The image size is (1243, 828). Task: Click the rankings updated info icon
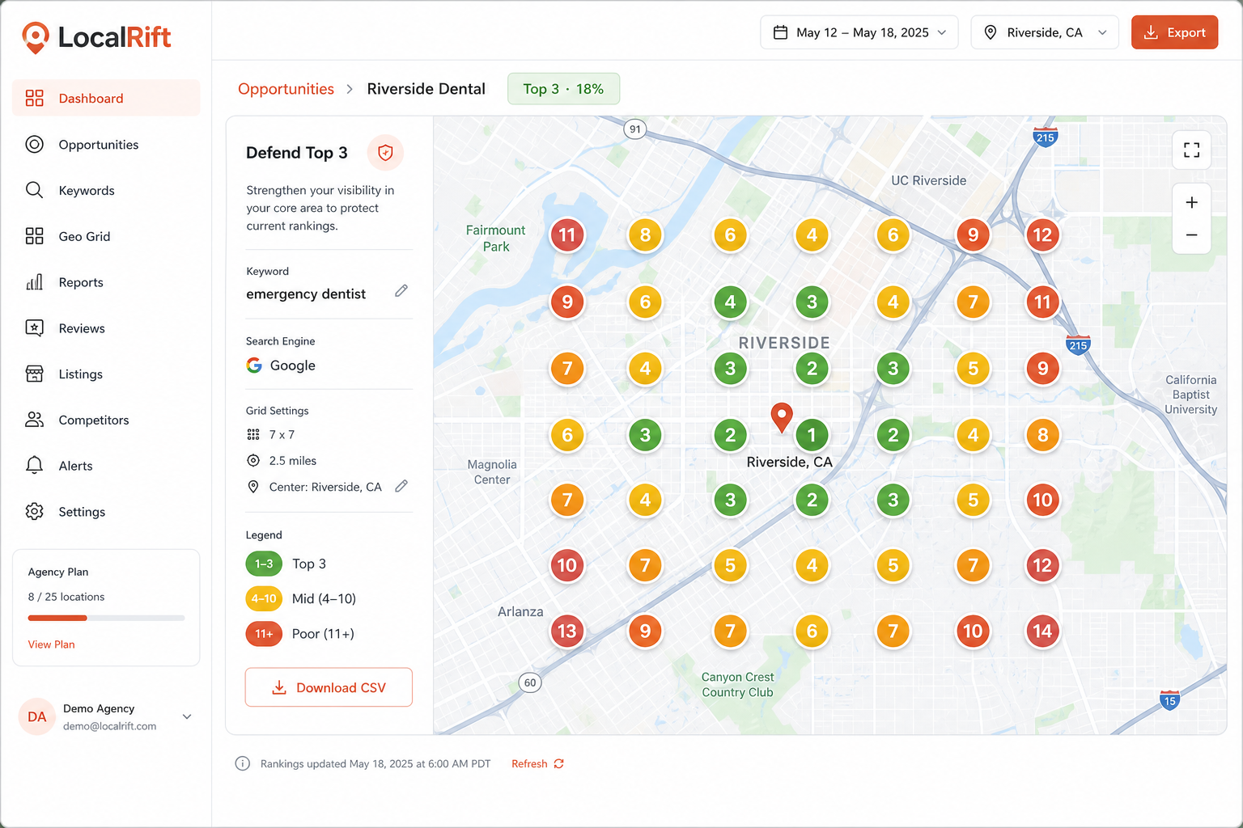(242, 763)
